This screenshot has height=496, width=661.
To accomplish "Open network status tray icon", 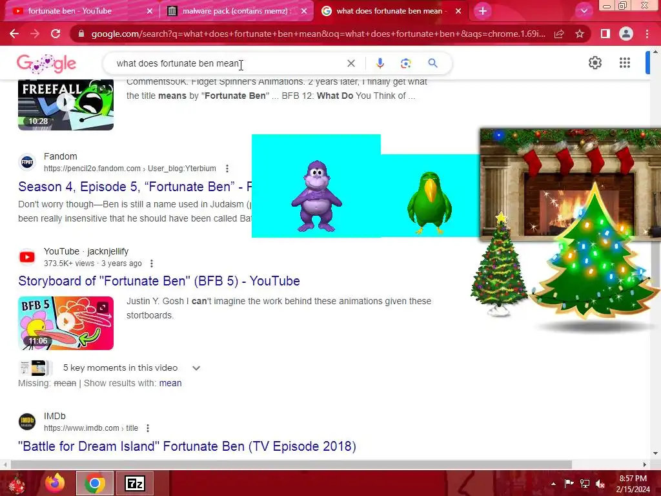I will click(585, 483).
